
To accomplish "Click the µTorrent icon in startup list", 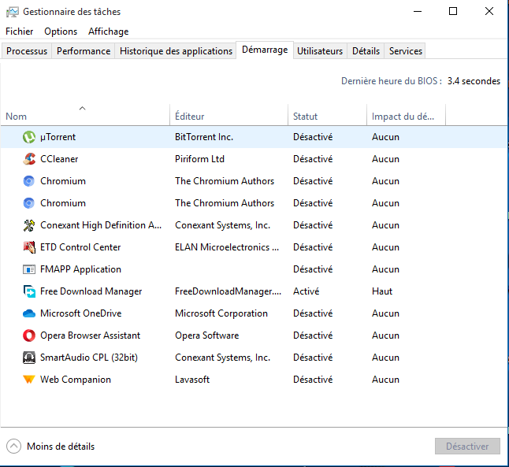I will pos(29,137).
